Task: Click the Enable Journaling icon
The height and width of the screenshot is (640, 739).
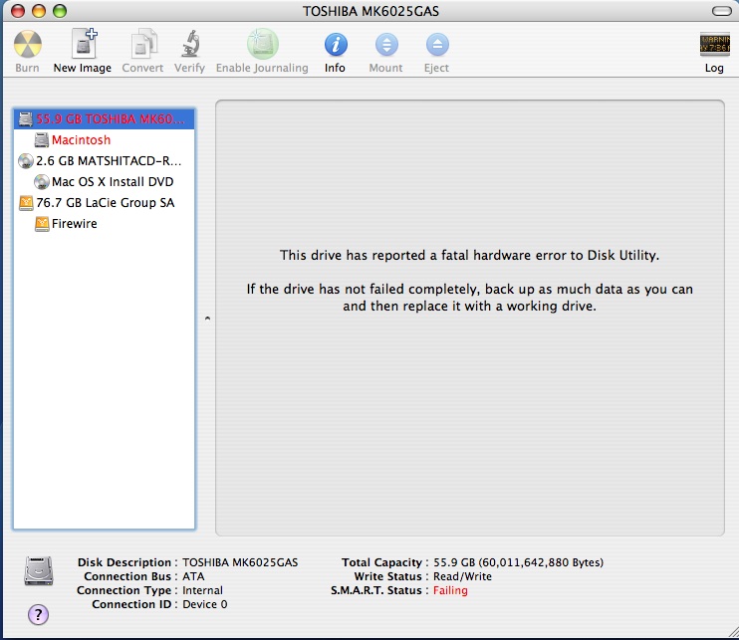Action: 263,44
